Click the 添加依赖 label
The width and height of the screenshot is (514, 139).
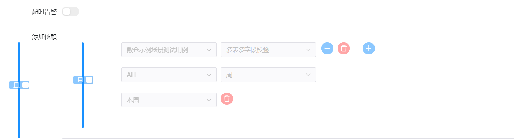(44, 37)
